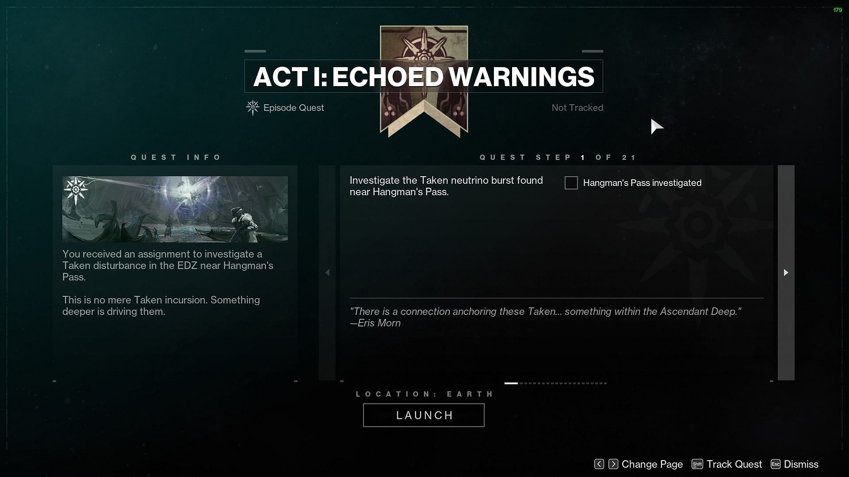Click the Destiny 2 emblem/banner icon

424,82
